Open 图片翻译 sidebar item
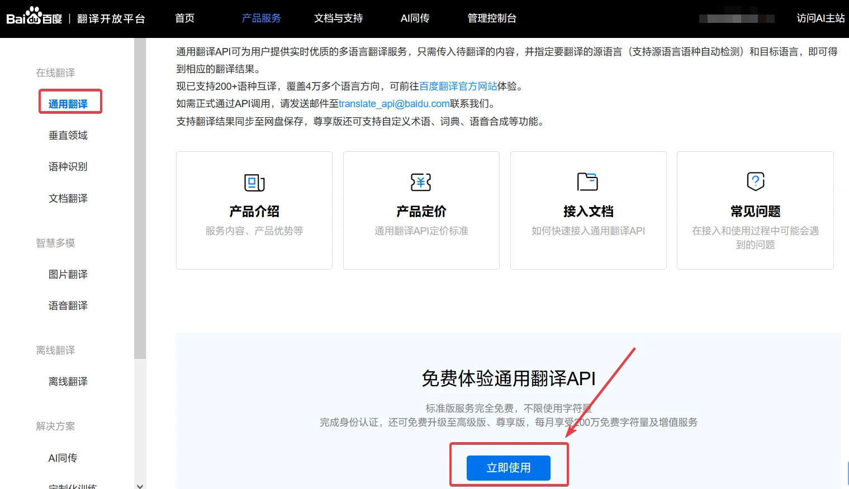 tap(68, 275)
